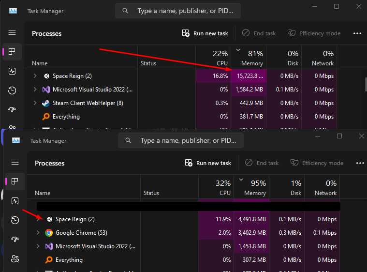Image resolution: width=367 pixels, height=272 pixels.
Task: Click Steam Client WebHelper icon in top window
Action: (x=46, y=103)
